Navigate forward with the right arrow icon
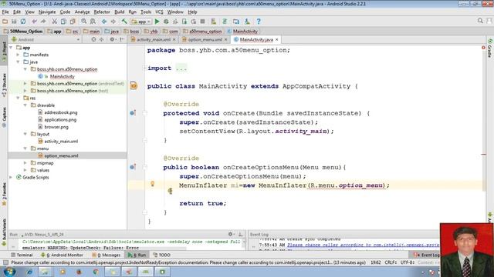The width and height of the screenshot is (494, 277). 113,22
